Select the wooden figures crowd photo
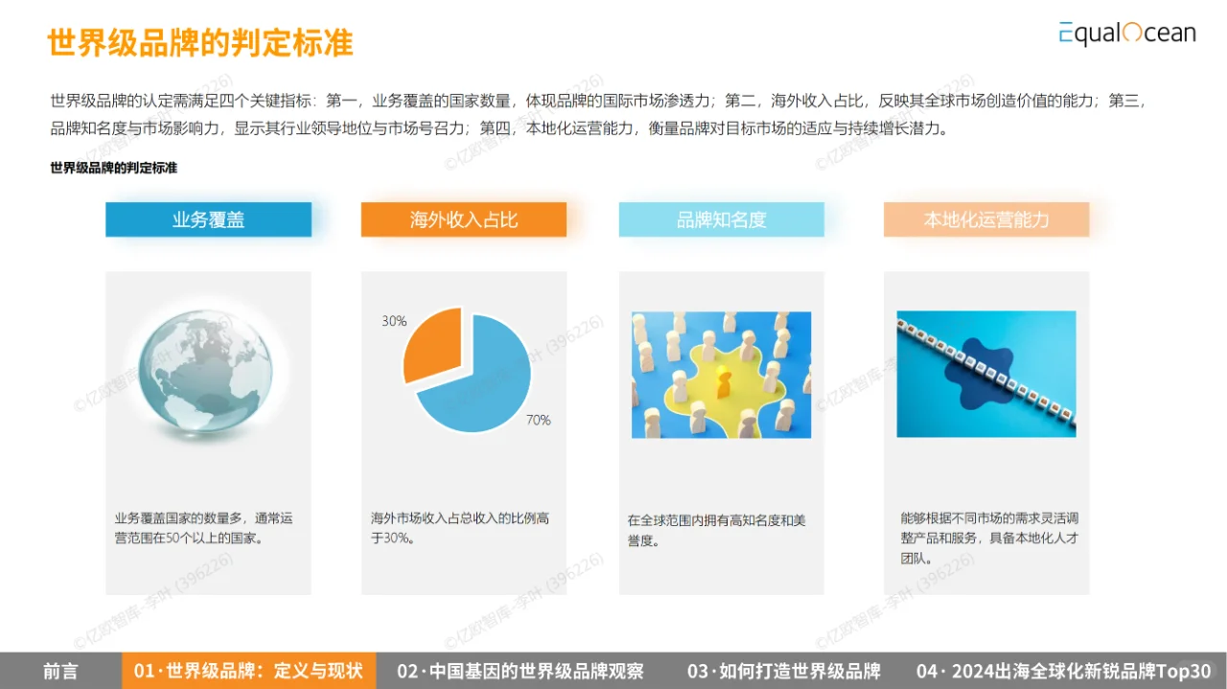 721,375
